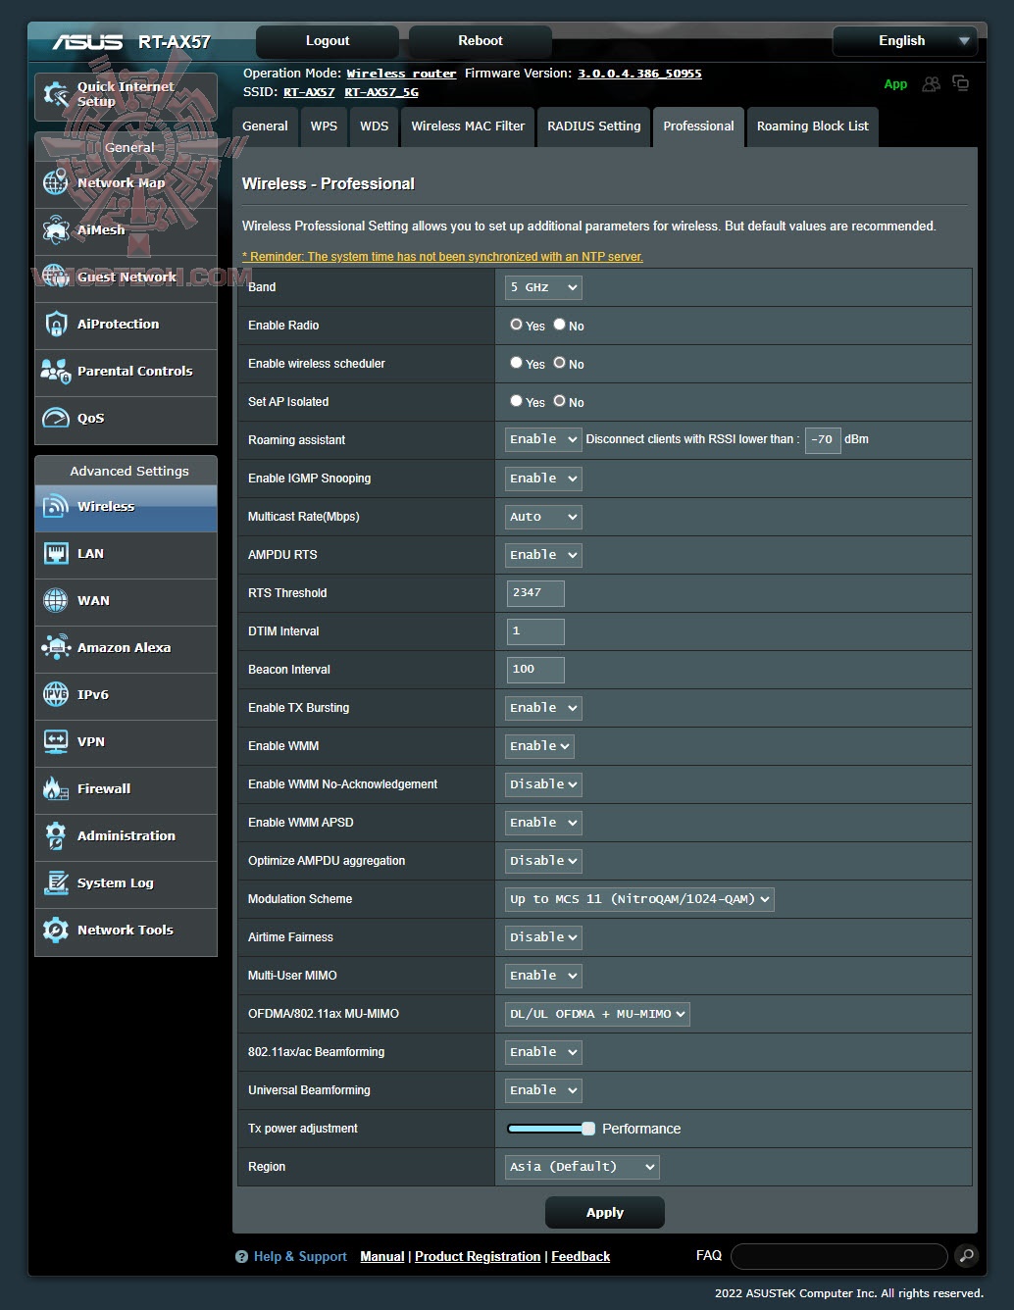
Task: Open the QoS gauge icon
Action: pos(56,418)
